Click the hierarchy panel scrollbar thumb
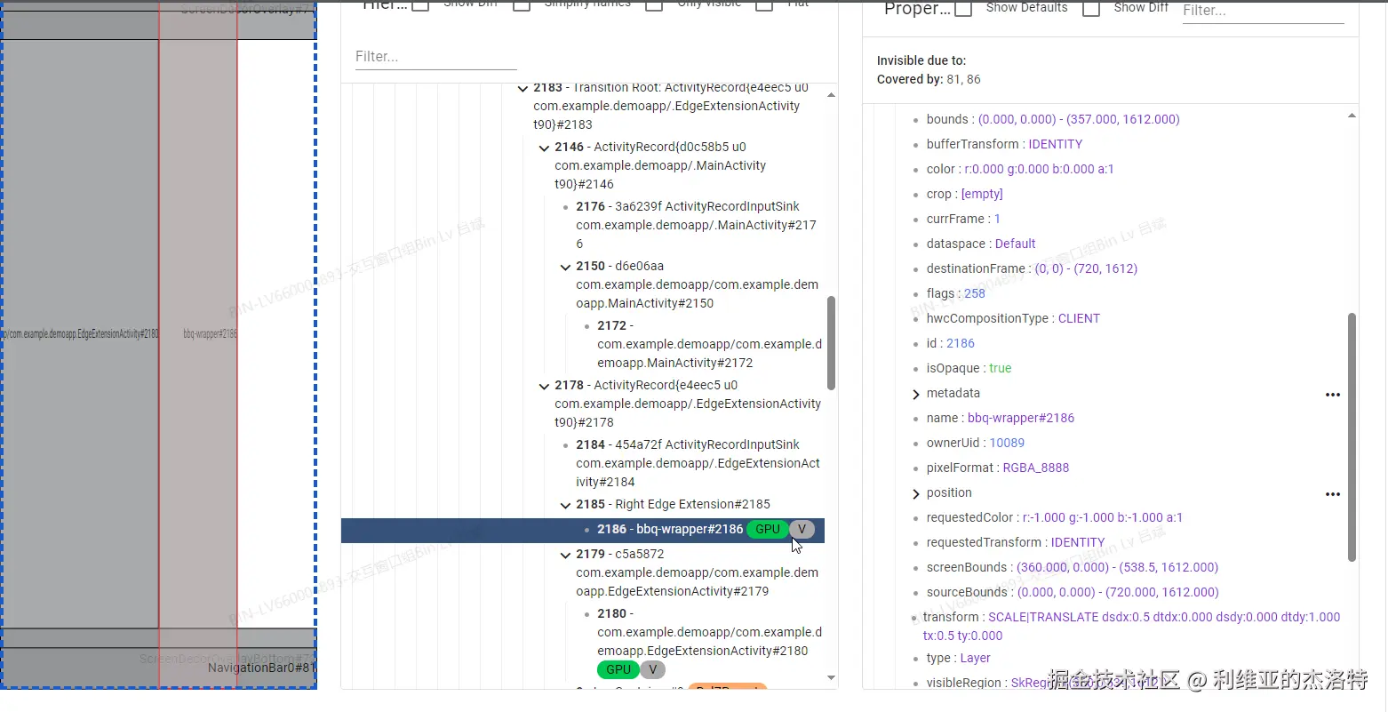This screenshot has width=1388, height=712. click(832, 343)
